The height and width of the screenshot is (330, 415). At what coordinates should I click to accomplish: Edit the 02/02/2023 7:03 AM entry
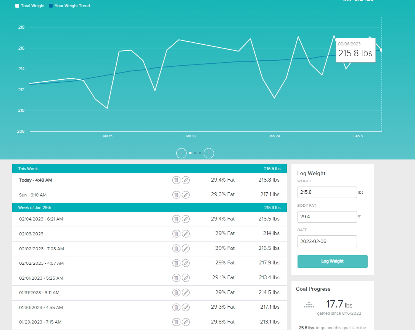pyautogui.click(x=186, y=248)
